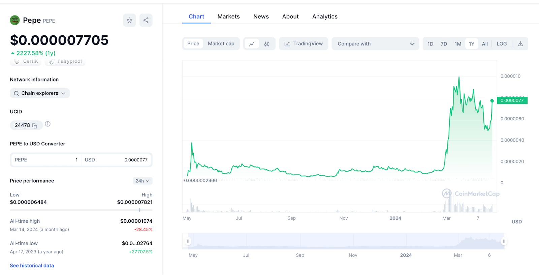Click the 24h high value $0.000007821
This screenshot has width=539, height=275.
[x=135, y=202]
